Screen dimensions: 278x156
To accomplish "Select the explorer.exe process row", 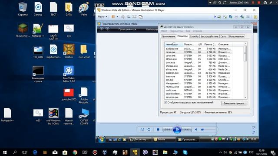I will [x=198, y=73].
